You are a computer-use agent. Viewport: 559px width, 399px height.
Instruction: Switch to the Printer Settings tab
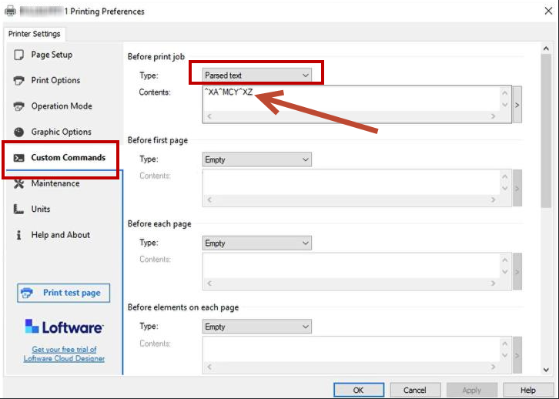pos(35,34)
